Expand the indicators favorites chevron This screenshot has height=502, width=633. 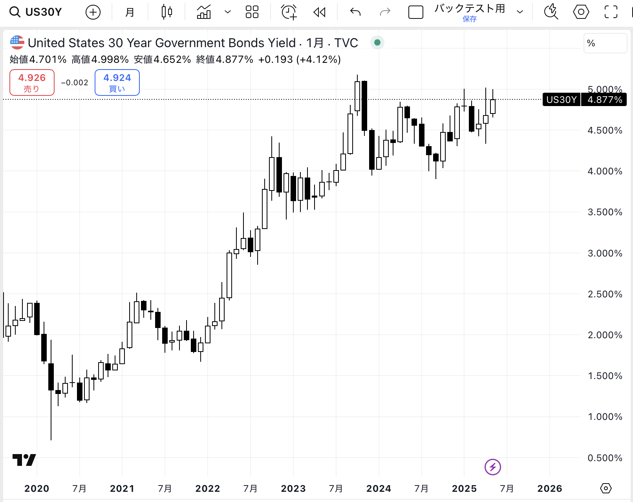click(227, 12)
